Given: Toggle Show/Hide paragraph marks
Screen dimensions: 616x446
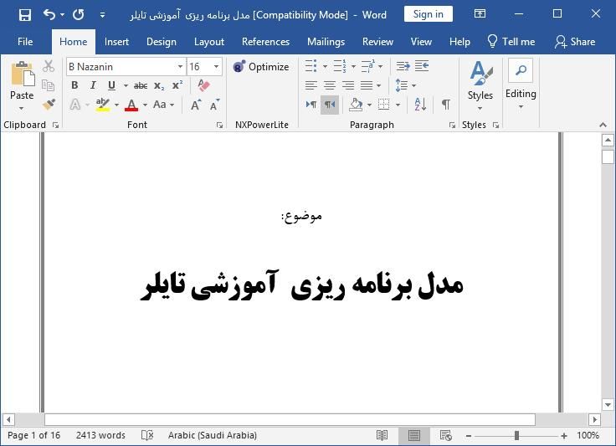Looking at the screenshot, I should (x=445, y=105).
